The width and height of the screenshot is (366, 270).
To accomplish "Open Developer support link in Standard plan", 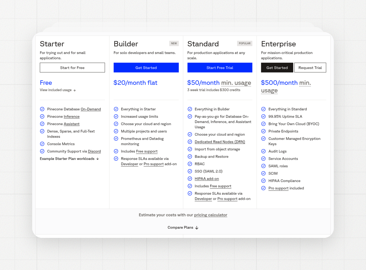I will click(x=203, y=199).
